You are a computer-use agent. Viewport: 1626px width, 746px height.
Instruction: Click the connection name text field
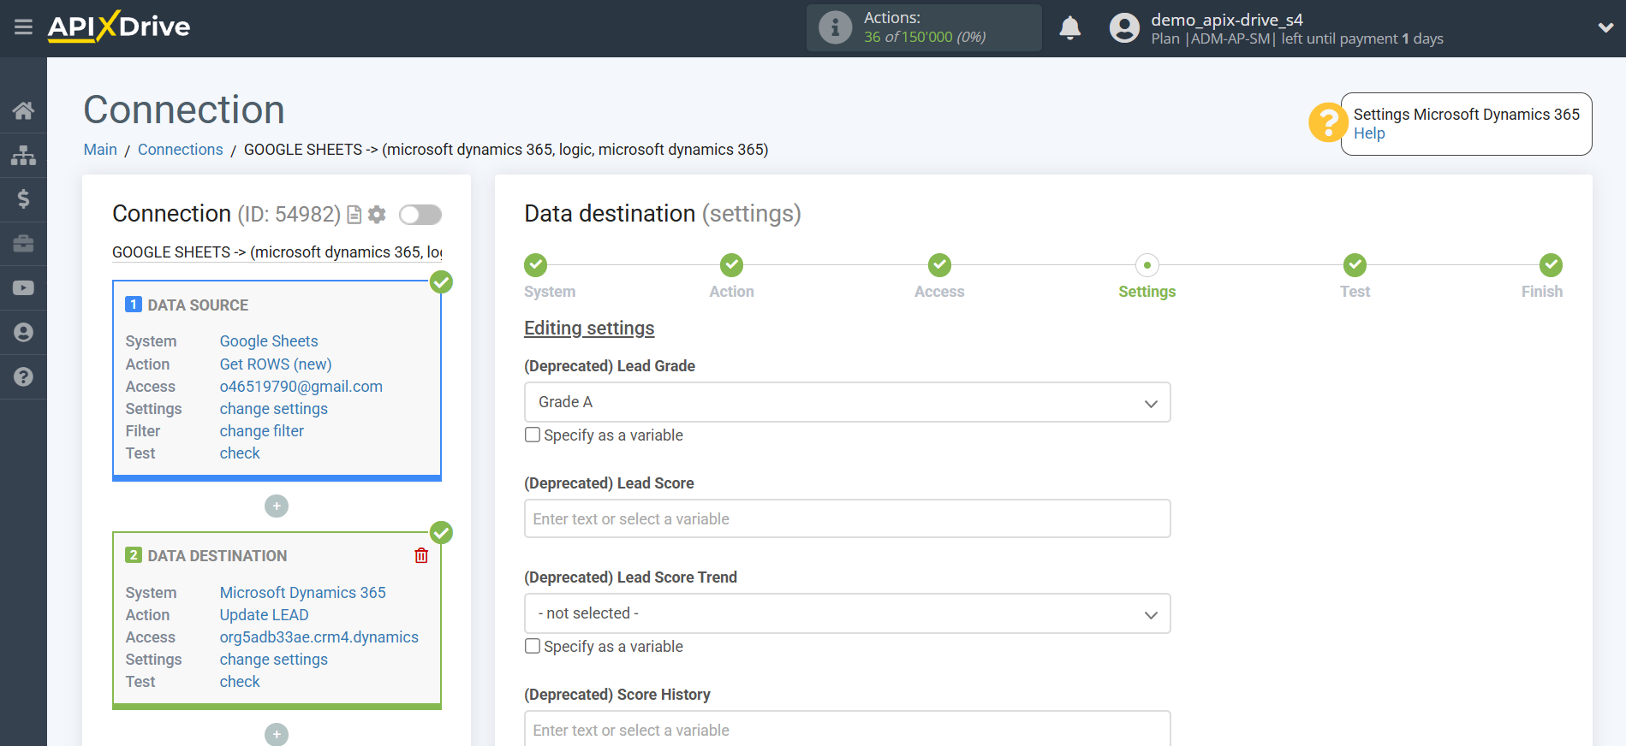coord(277,252)
